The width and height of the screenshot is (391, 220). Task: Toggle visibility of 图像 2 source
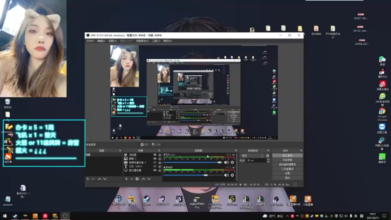tap(155, 158)
